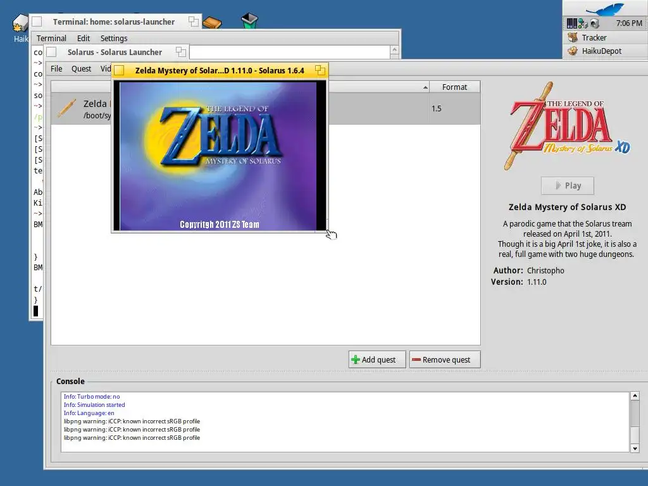648x486 pixels.
Task: Click the Console section label
Action: (x=70, y=381)
